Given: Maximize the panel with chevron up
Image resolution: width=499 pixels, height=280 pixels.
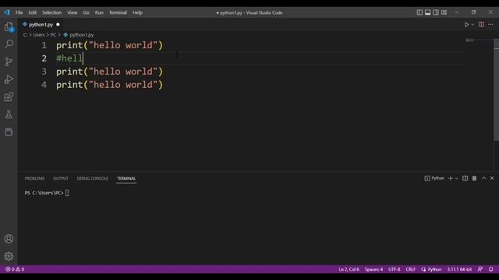Looking at the screenshot, I should (483, 178).
